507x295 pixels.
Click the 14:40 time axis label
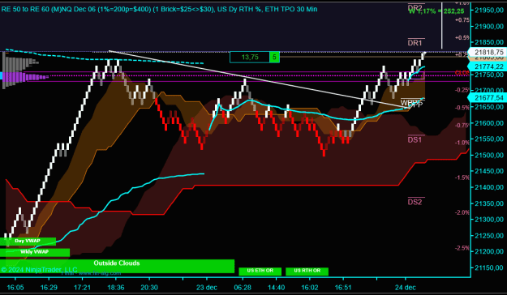(x=277, y=288)
